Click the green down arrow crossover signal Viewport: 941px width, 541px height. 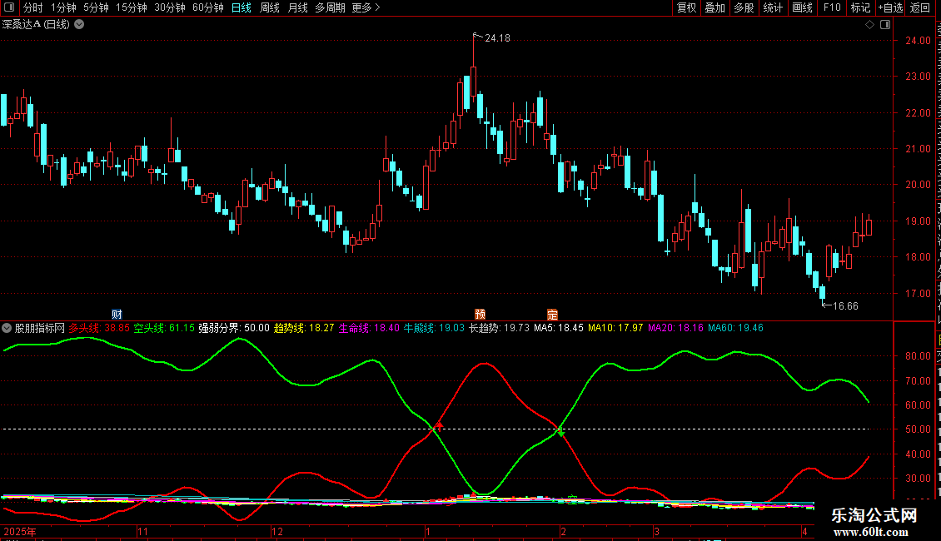tap(560, 432)
